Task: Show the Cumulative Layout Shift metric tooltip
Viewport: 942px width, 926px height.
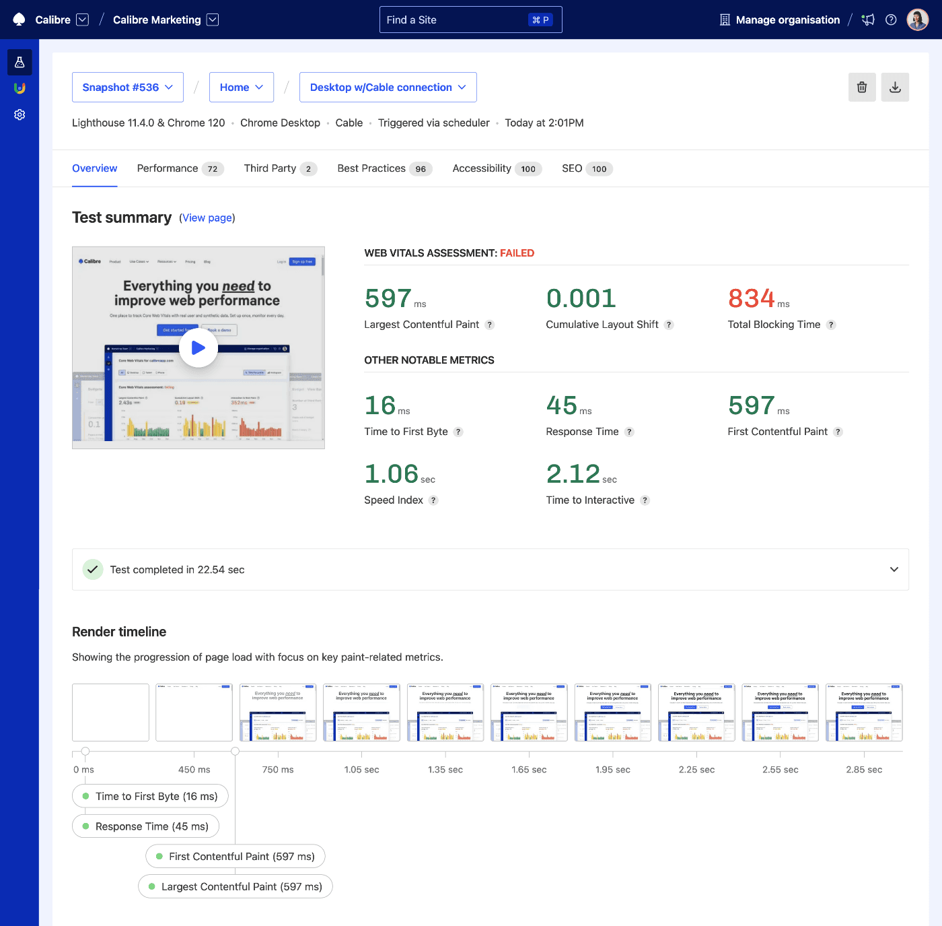Action: pyautogui.click(x=669, y=325)
